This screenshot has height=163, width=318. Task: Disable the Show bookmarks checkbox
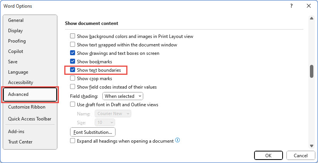click(x=72, y=61)
